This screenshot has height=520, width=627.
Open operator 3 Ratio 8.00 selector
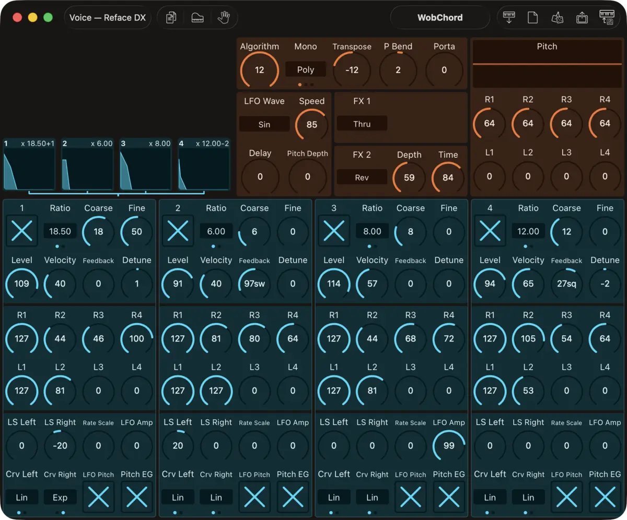[372, 231]
